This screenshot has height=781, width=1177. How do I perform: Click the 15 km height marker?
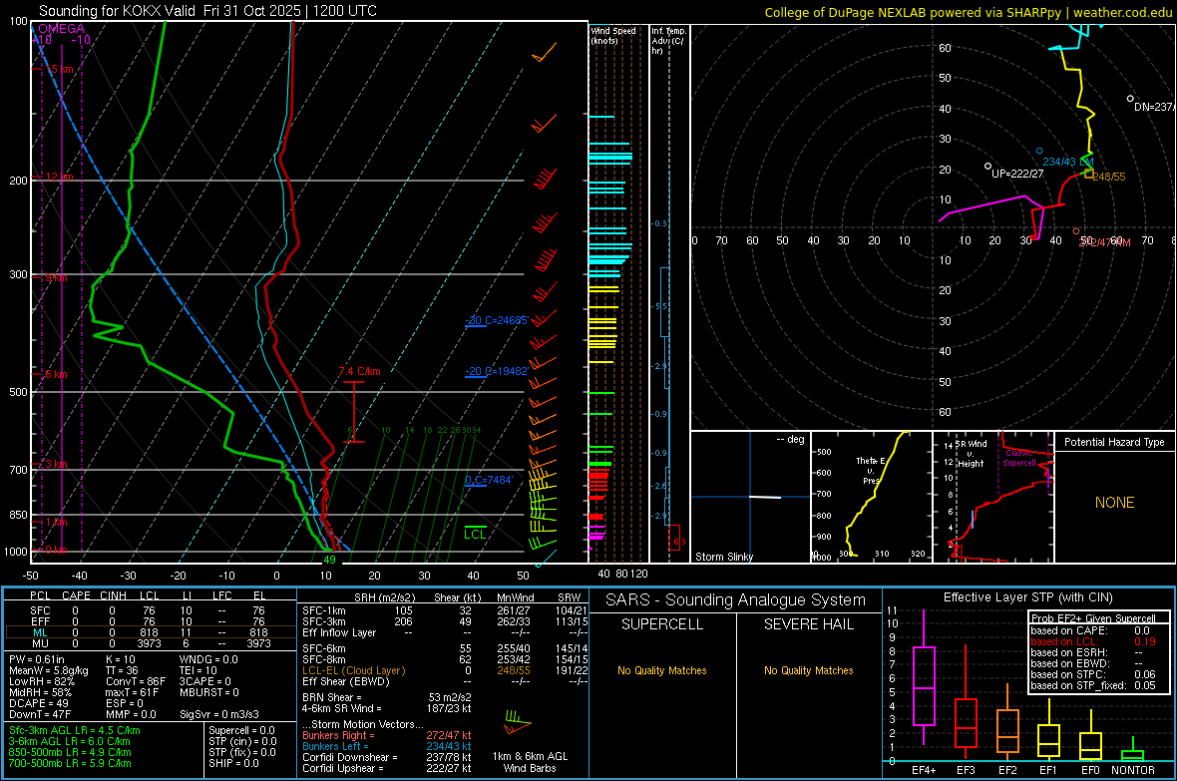pos(59,69)
